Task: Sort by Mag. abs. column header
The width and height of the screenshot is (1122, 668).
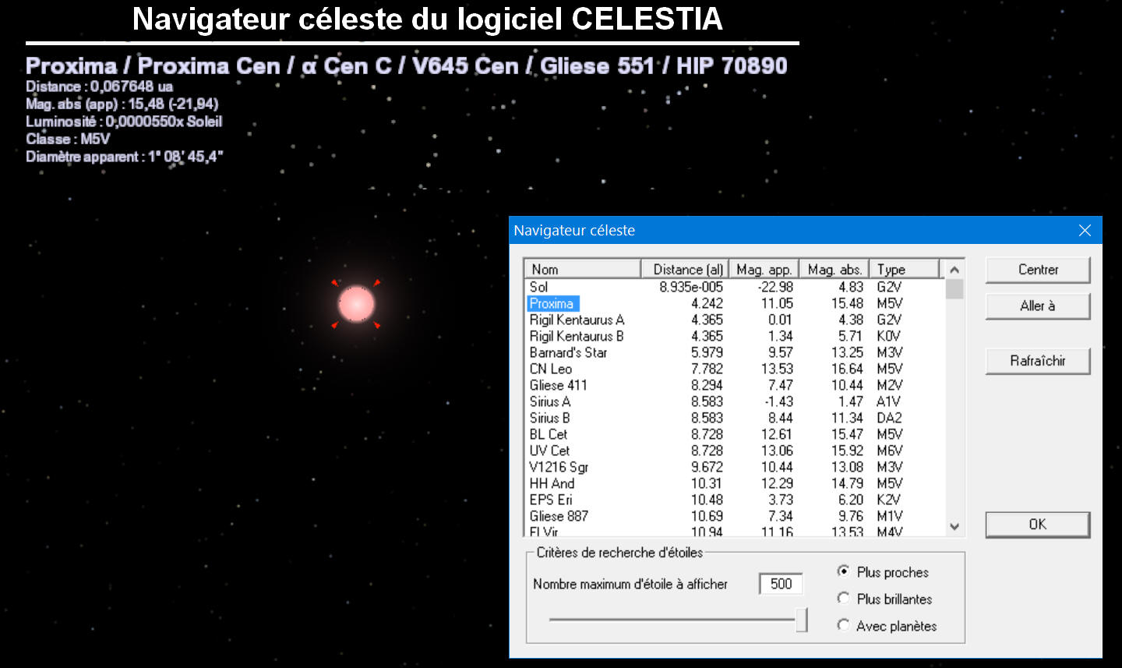Action: point(834,269)
